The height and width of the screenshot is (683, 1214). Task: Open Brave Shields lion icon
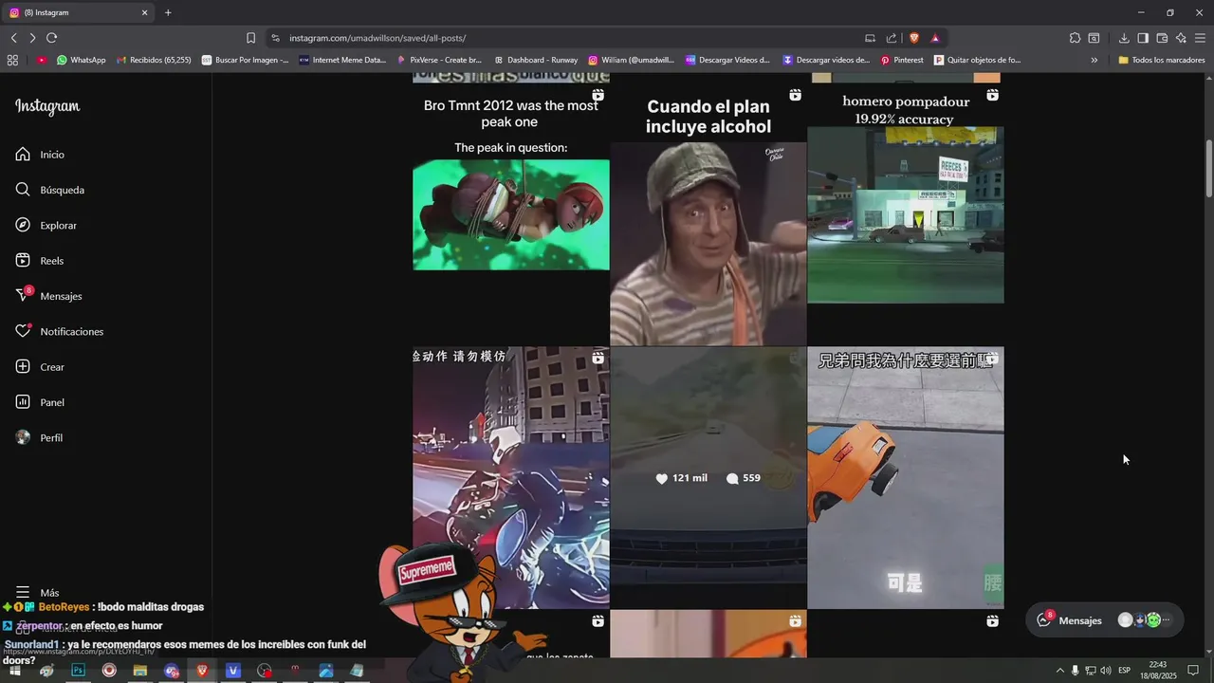pos(914,38)
